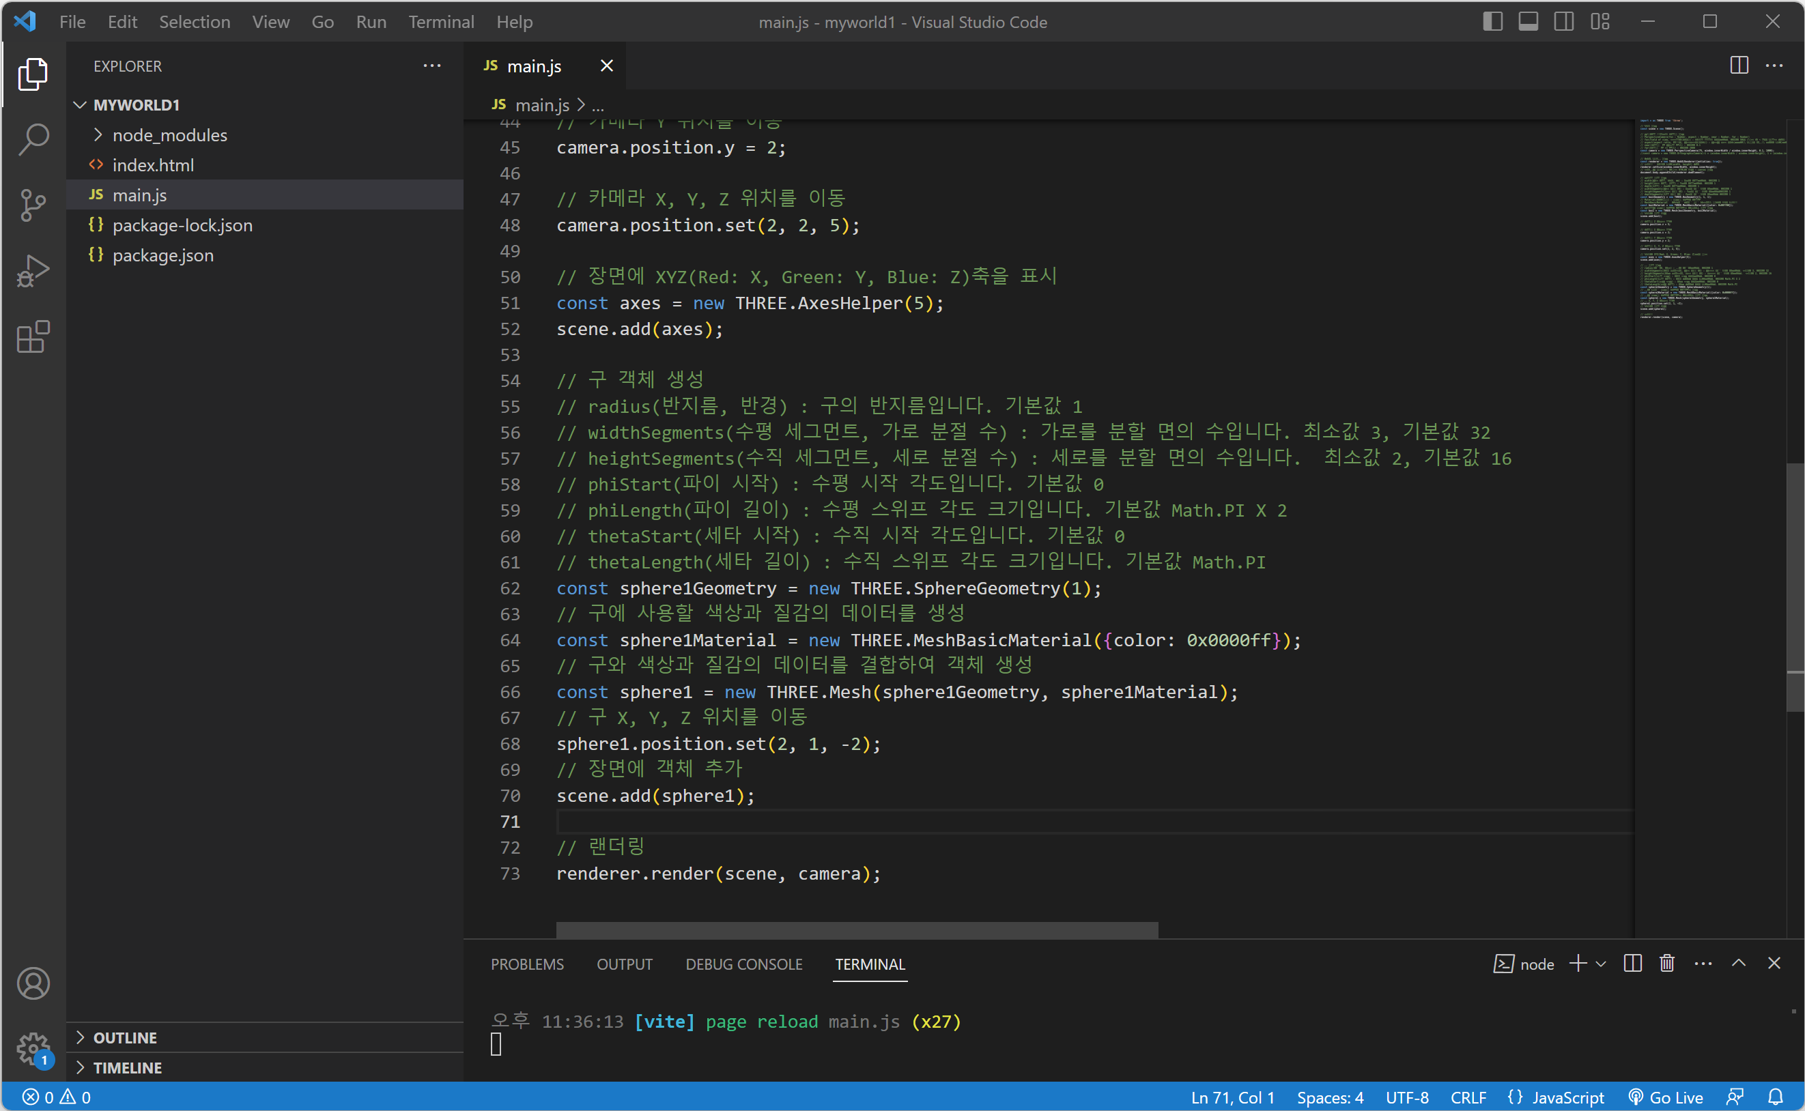Image resolution: width=1805 pixels, height=1111 pixels.
Task: Click the Kill Terminal trash icon
Action: pyautogui.click(x=1667, y=964)
